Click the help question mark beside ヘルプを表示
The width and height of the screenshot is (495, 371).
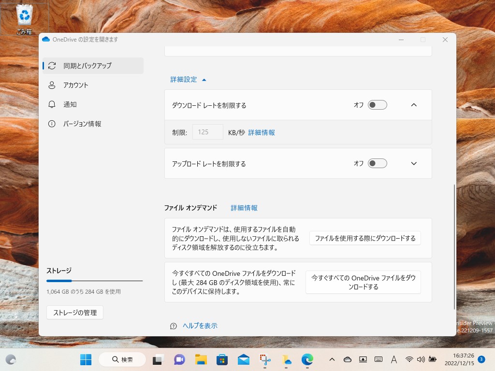pyautogui.click(x=173, y=326)
